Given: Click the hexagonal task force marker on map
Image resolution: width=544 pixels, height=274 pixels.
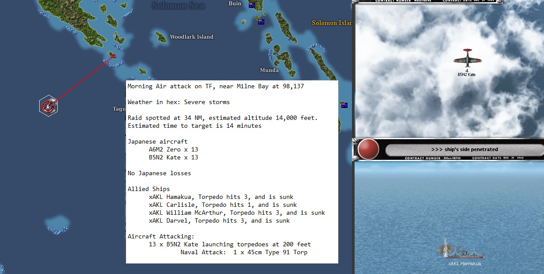Looking at the screenshot, I should (48, 106).
